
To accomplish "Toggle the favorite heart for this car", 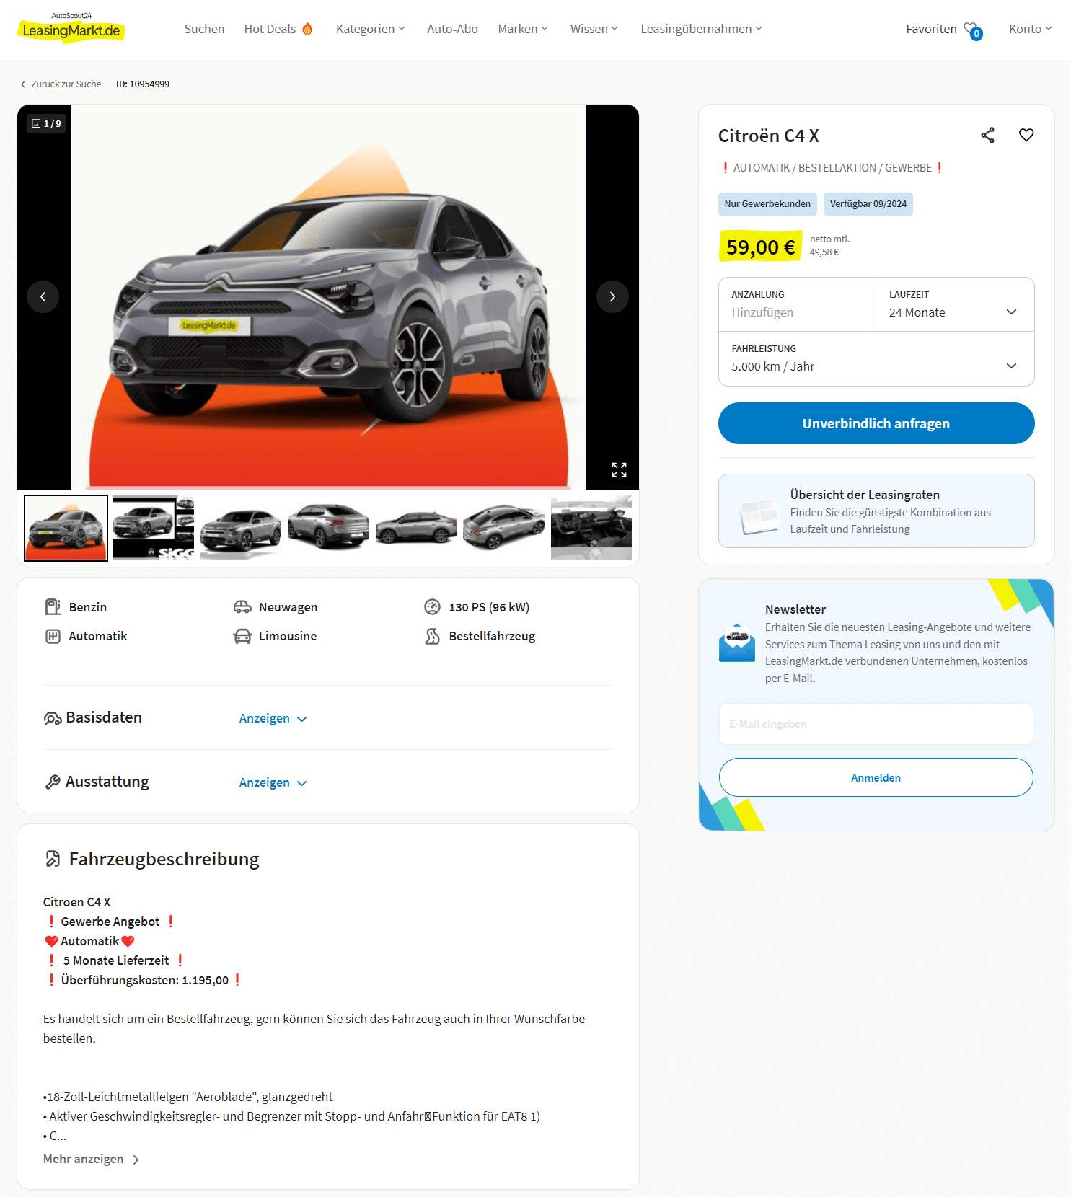I will tap(1026, 135).
